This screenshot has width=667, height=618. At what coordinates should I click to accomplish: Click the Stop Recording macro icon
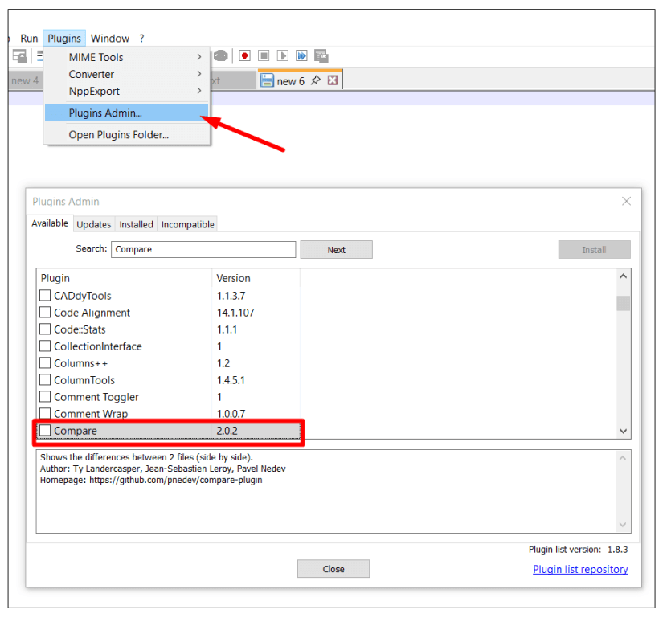click(264, 56)
